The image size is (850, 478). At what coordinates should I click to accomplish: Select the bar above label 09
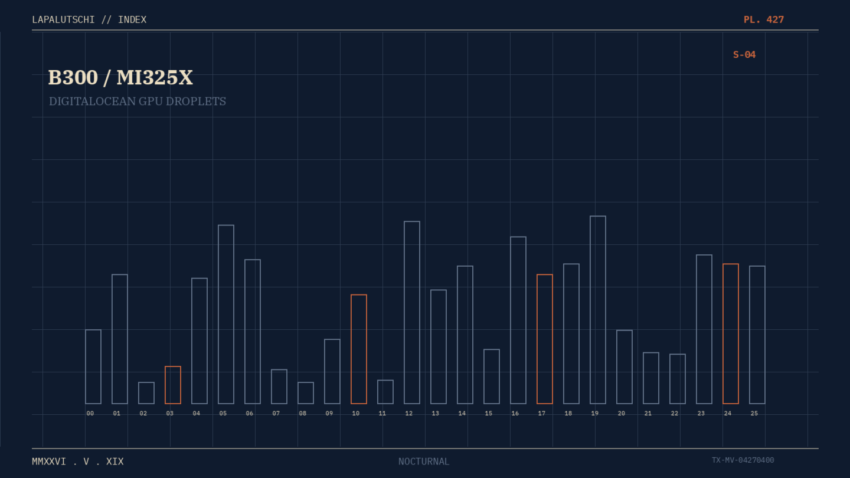(x=332, y=372)
